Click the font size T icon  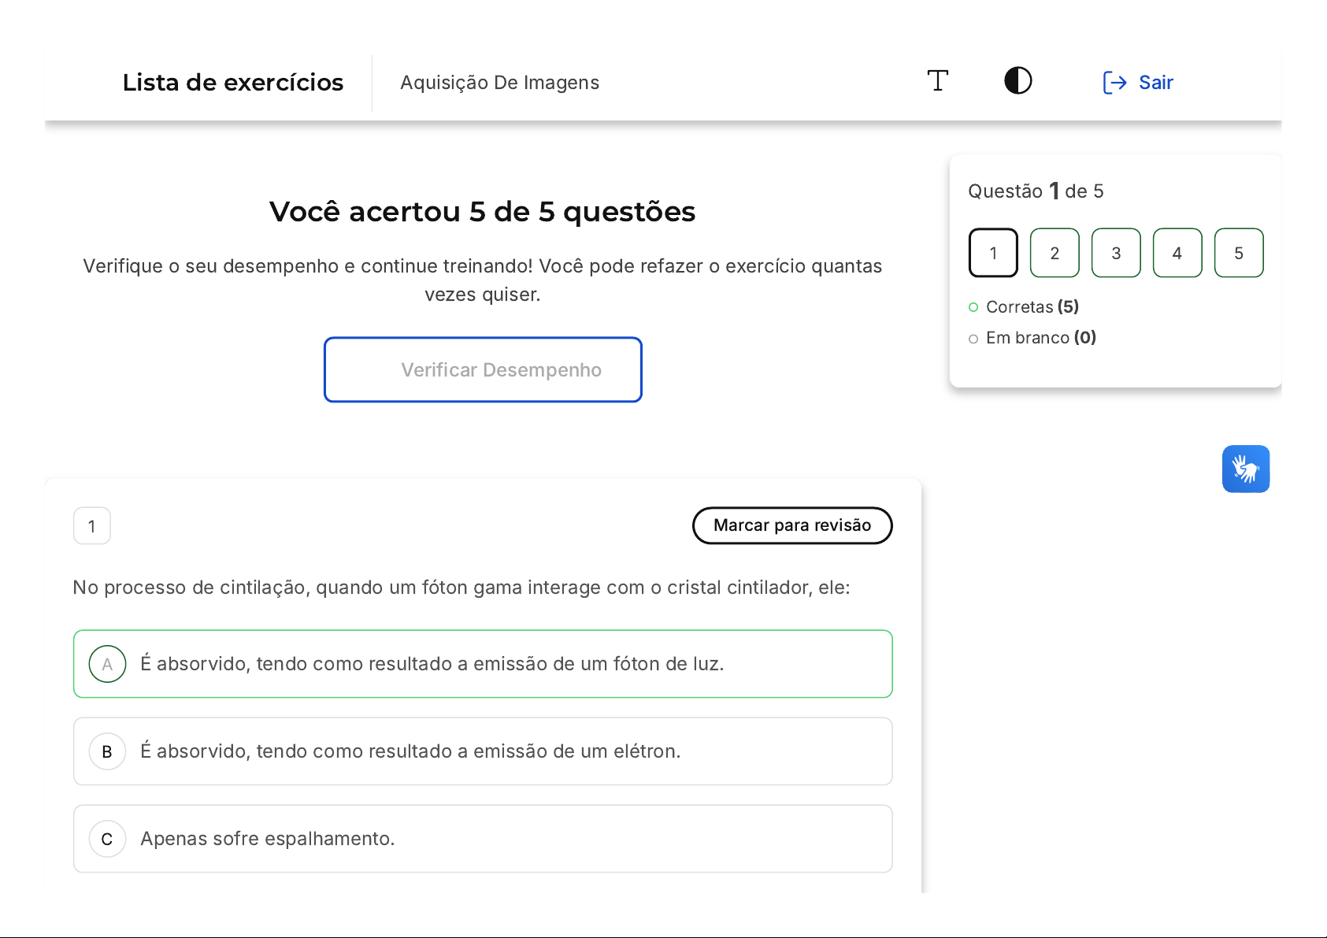pos(937,81)
